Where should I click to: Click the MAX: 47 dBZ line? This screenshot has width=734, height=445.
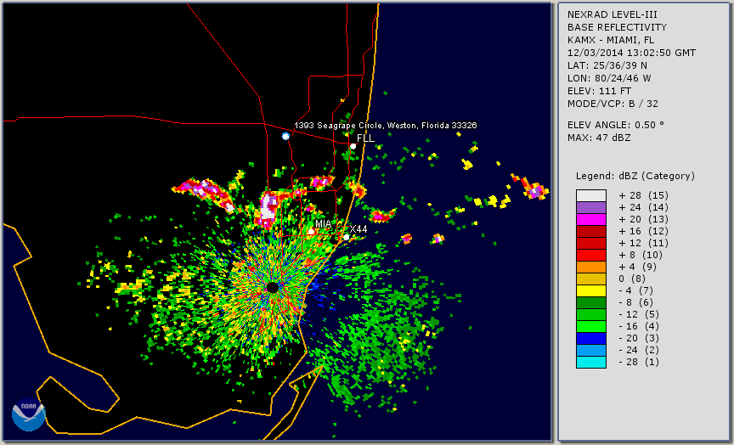[x=599, y=138]
